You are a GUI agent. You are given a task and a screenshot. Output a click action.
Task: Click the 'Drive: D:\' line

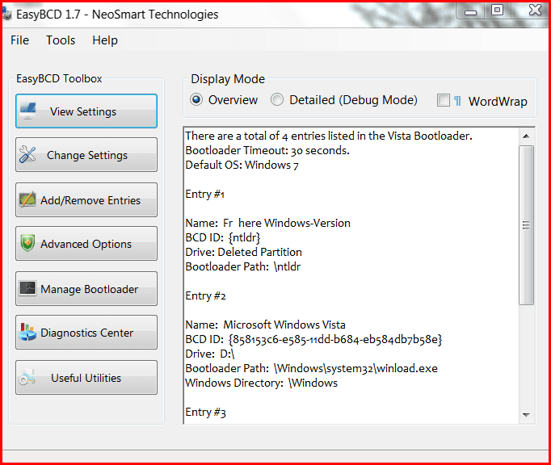[x=210, y=354]
